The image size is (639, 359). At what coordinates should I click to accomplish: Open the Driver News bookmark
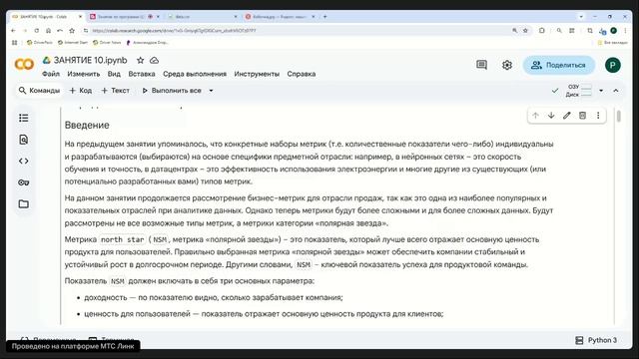point(107,42)
